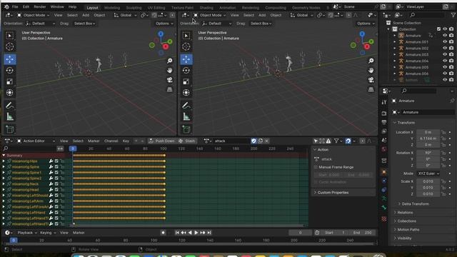457x257 pixels.
Task: Select the Measure tool in right viewport
Action: [x=186, y=117]
